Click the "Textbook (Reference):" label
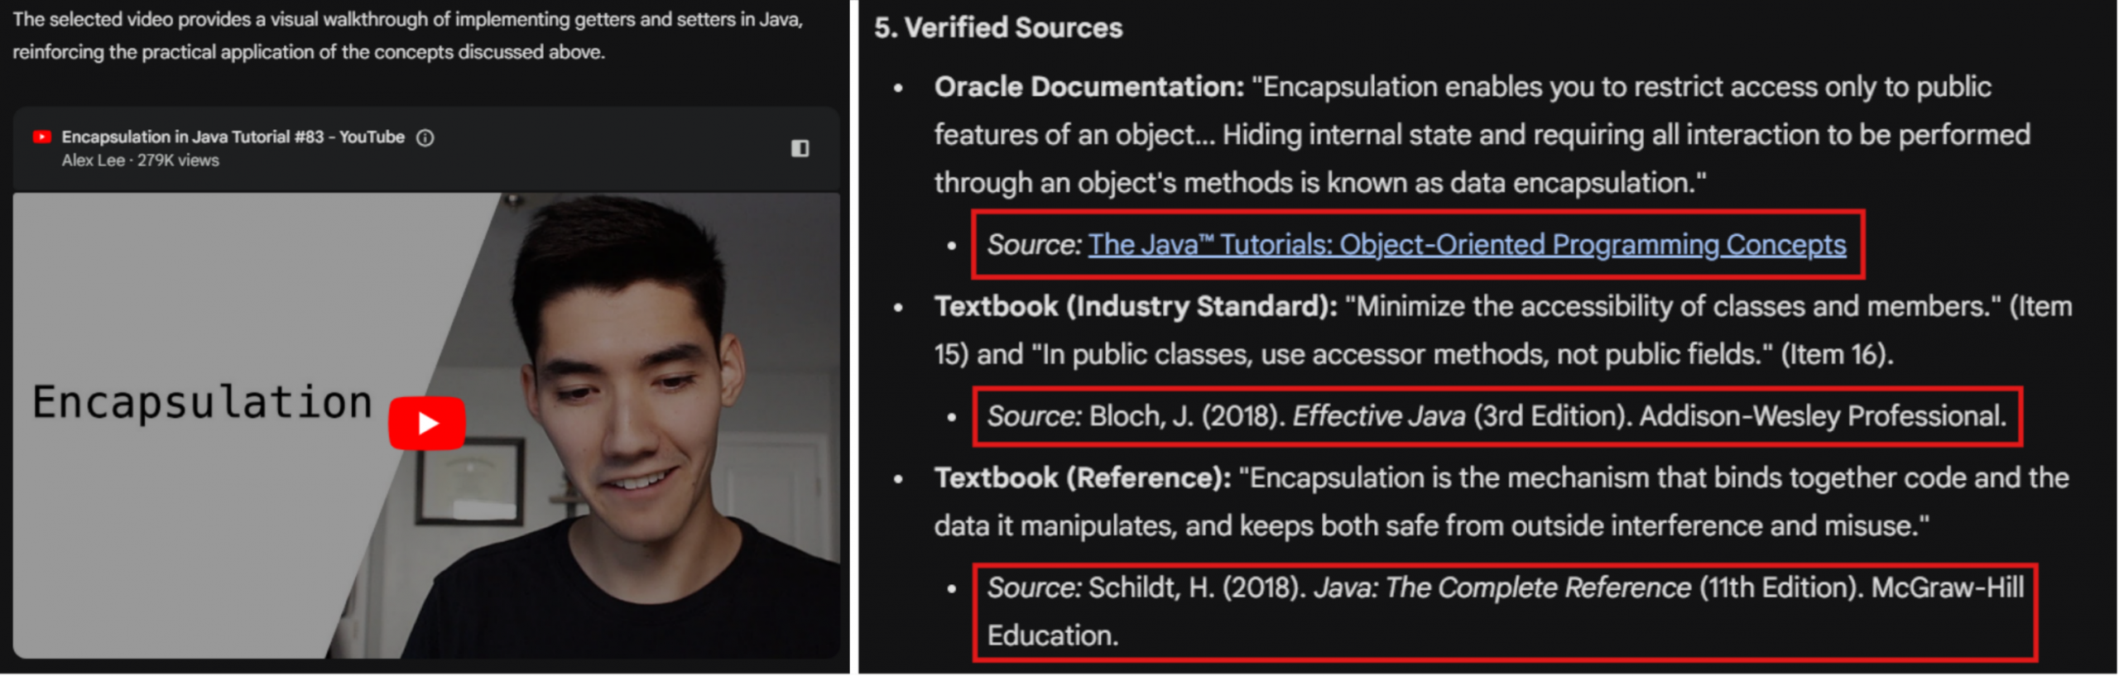Screen dimensions: 2119x676 click(x=1082, y=478)
